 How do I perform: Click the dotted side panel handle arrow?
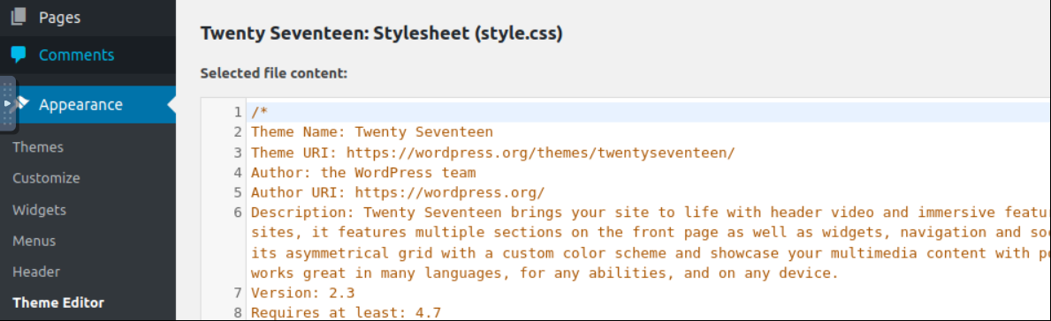pos(7,104)
